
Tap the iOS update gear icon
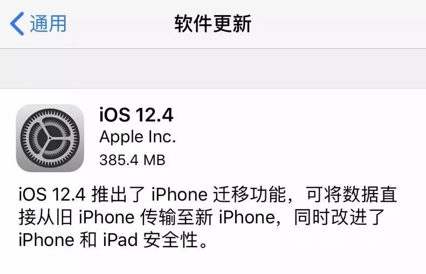pyautogui.click(x=50, y=138)
